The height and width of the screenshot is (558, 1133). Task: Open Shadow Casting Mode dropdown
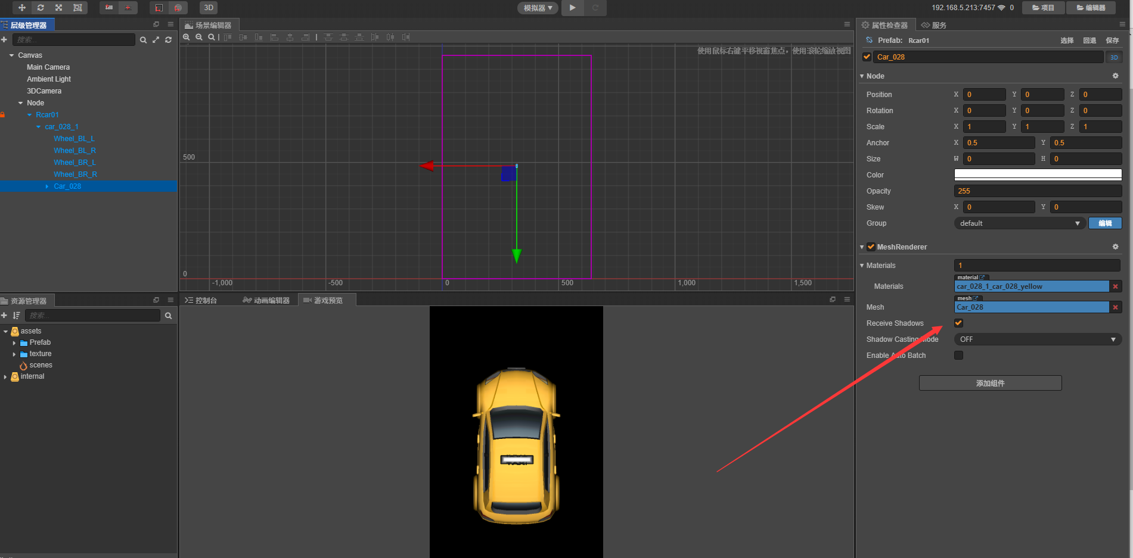1038,339
